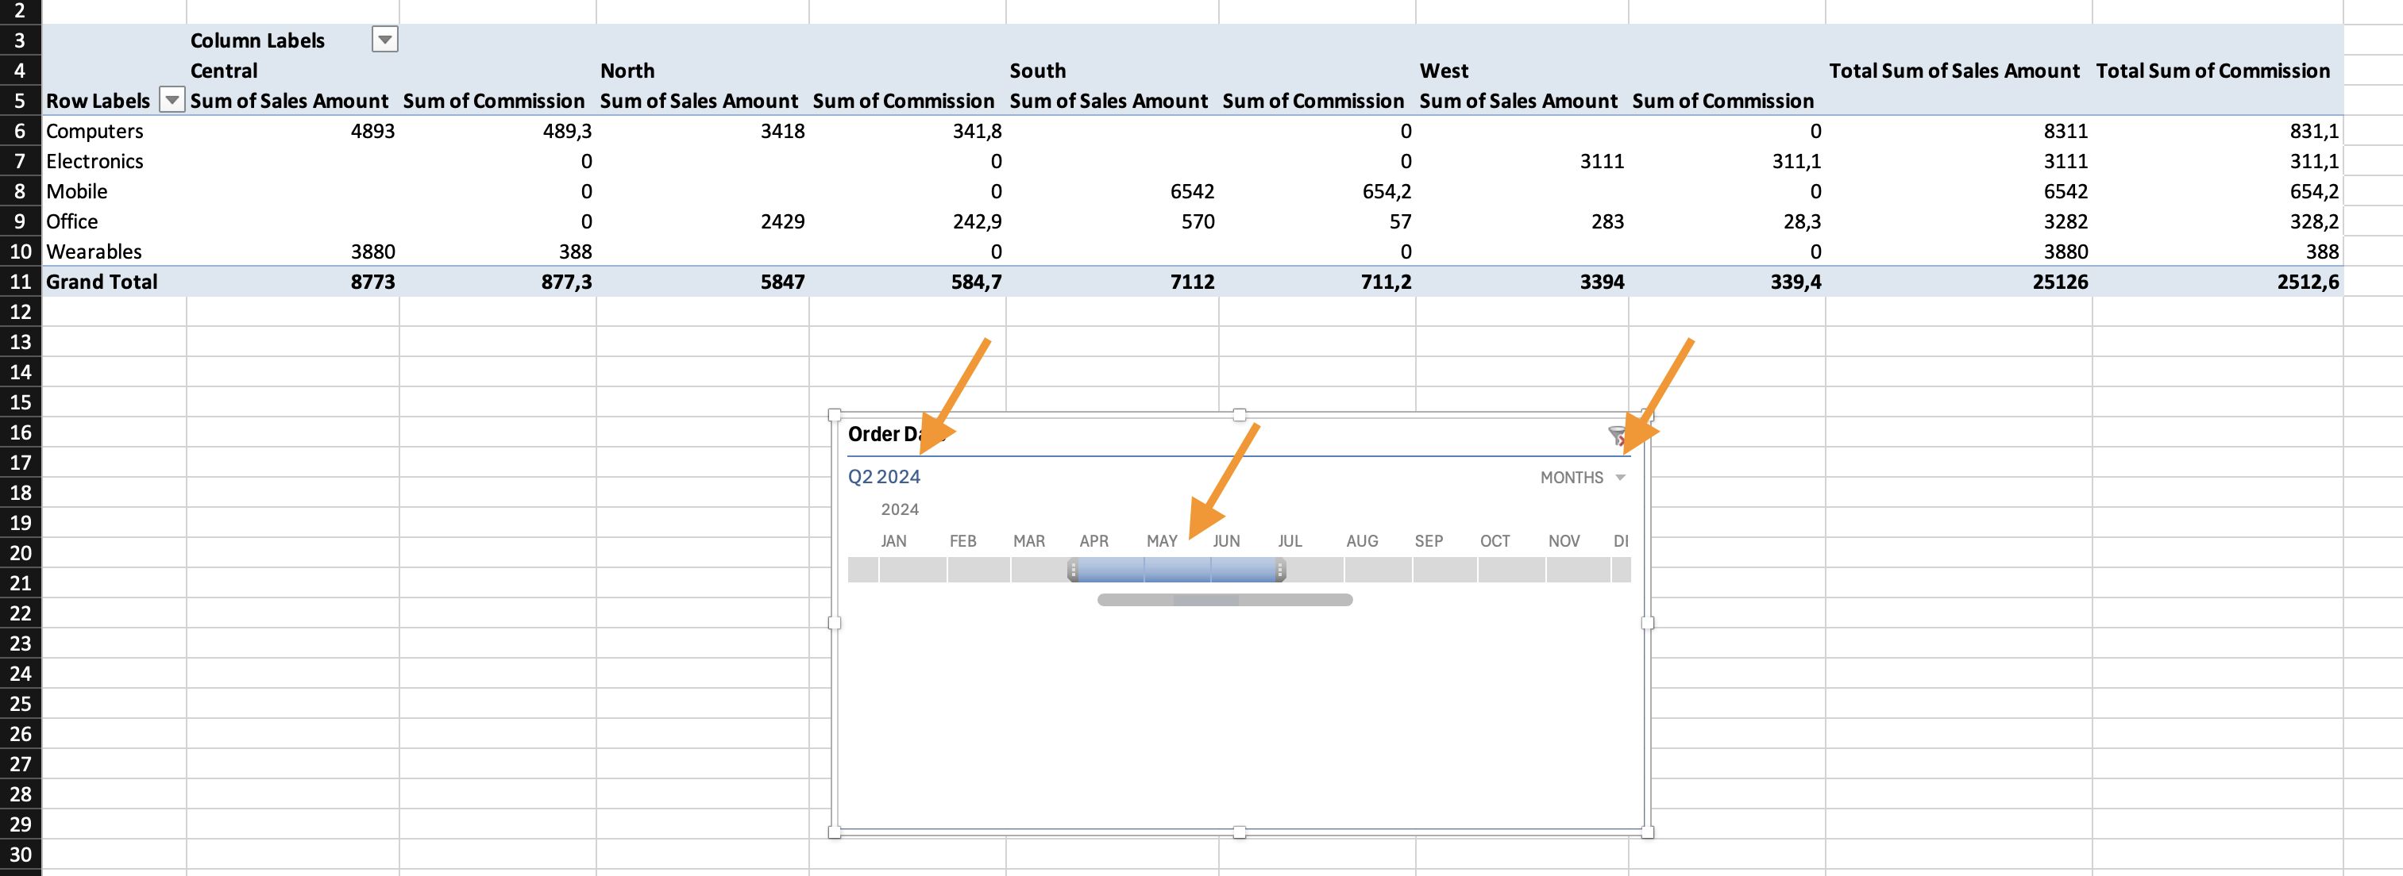Click the Grand Total row label

[102, 282]
